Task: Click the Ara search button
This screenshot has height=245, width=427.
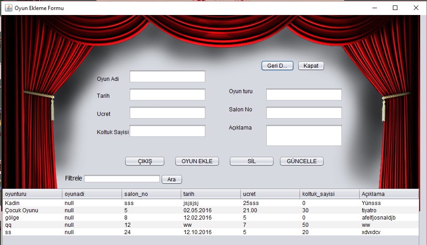Action: [172, 180]
